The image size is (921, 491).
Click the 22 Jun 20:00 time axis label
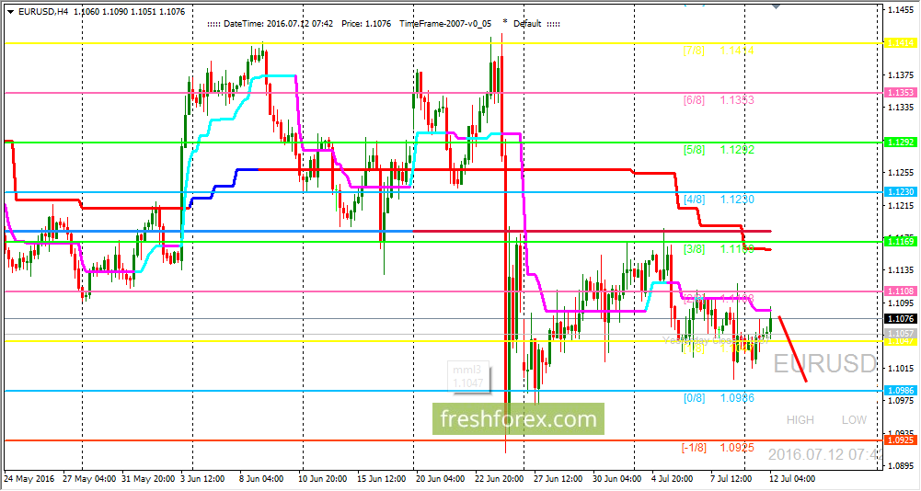498,479
